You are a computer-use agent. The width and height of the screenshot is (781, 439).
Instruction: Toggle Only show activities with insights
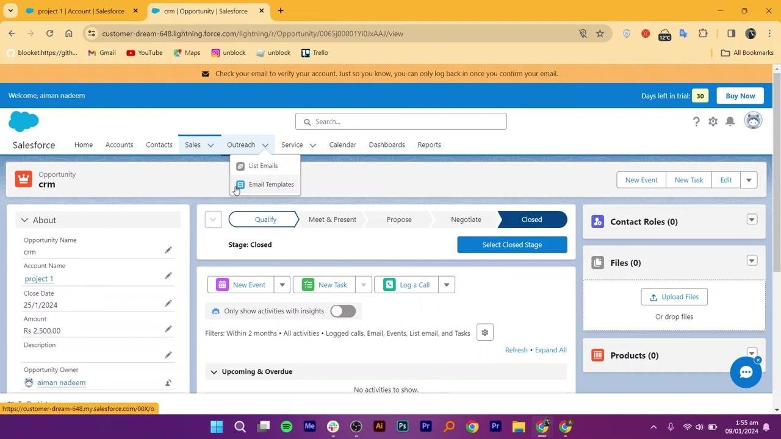[343, 311]
